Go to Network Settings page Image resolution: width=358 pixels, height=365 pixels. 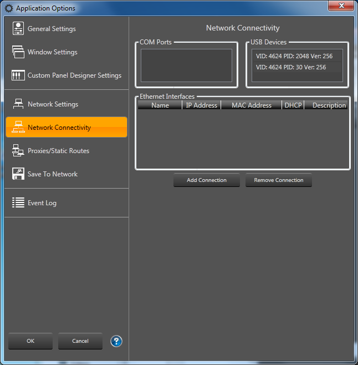pos(67,104)
